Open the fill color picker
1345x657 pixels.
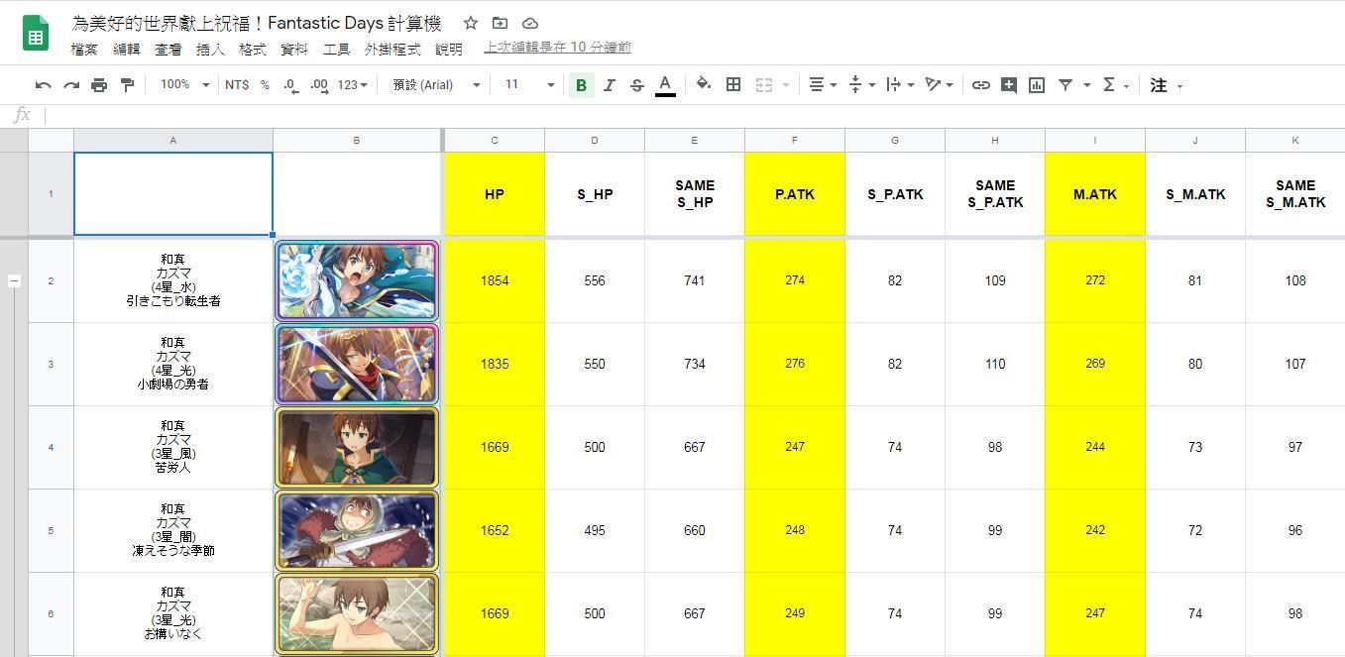coord(704,85)
